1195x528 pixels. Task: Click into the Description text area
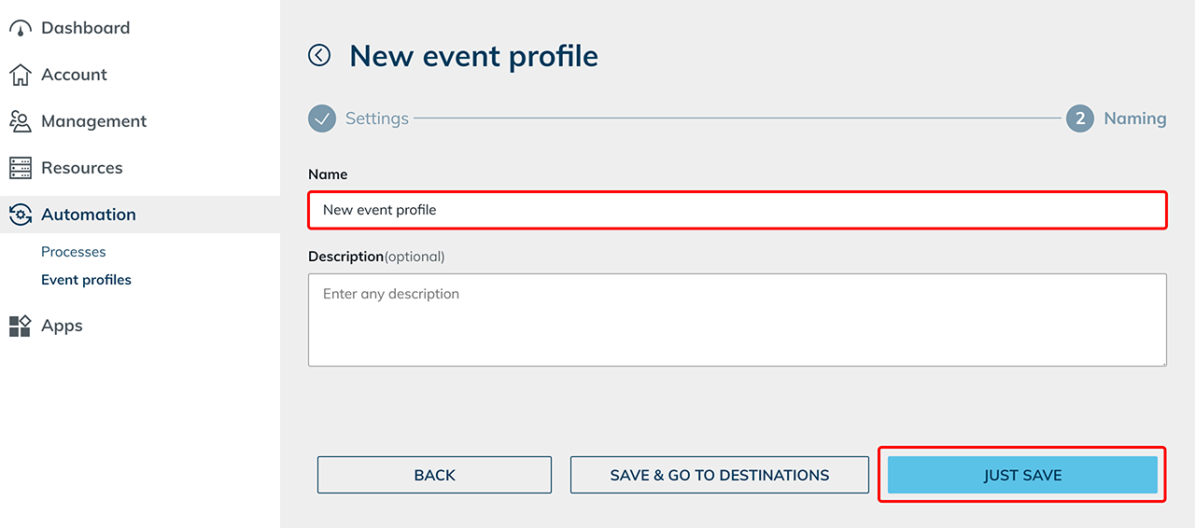click(738, 319)
